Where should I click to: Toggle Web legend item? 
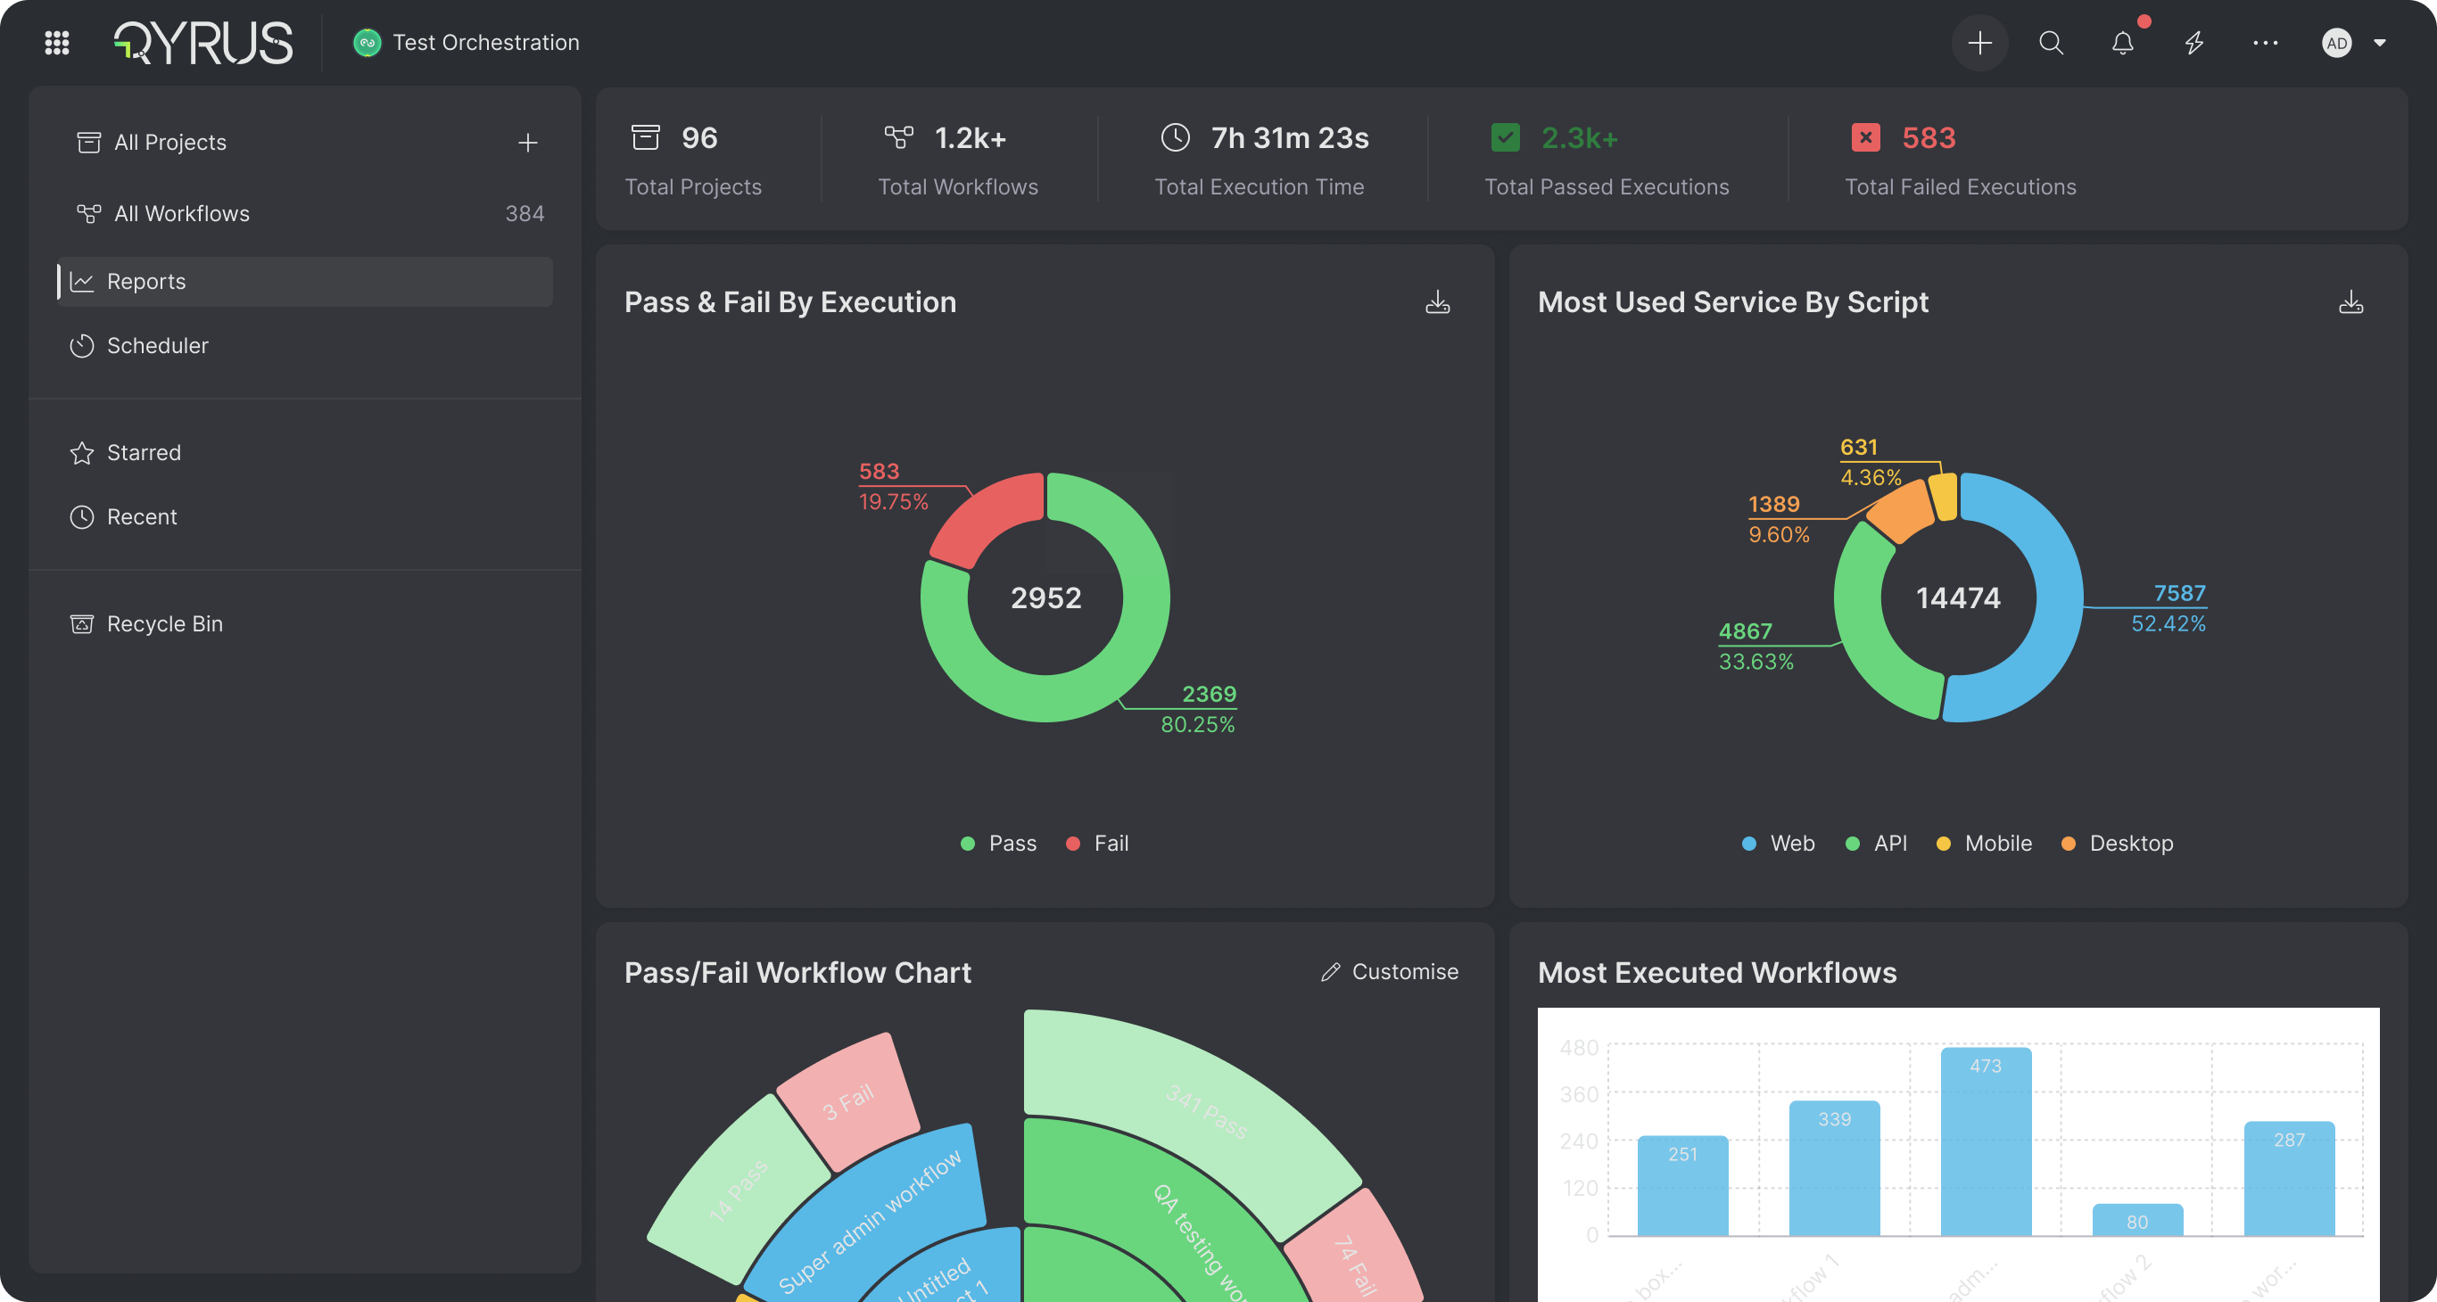pyautogui.click(x=1778, y=844)
